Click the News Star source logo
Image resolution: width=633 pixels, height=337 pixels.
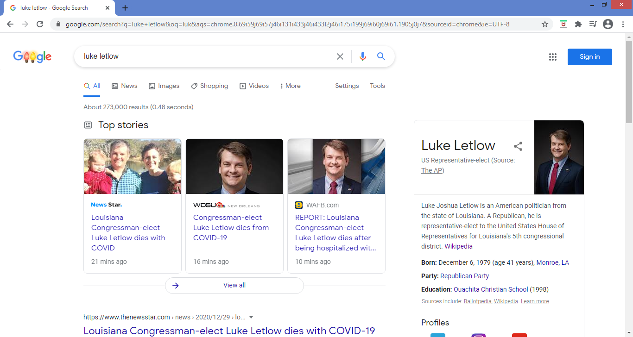point(107,205)
